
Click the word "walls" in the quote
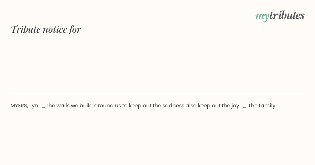tap(63, 106)
